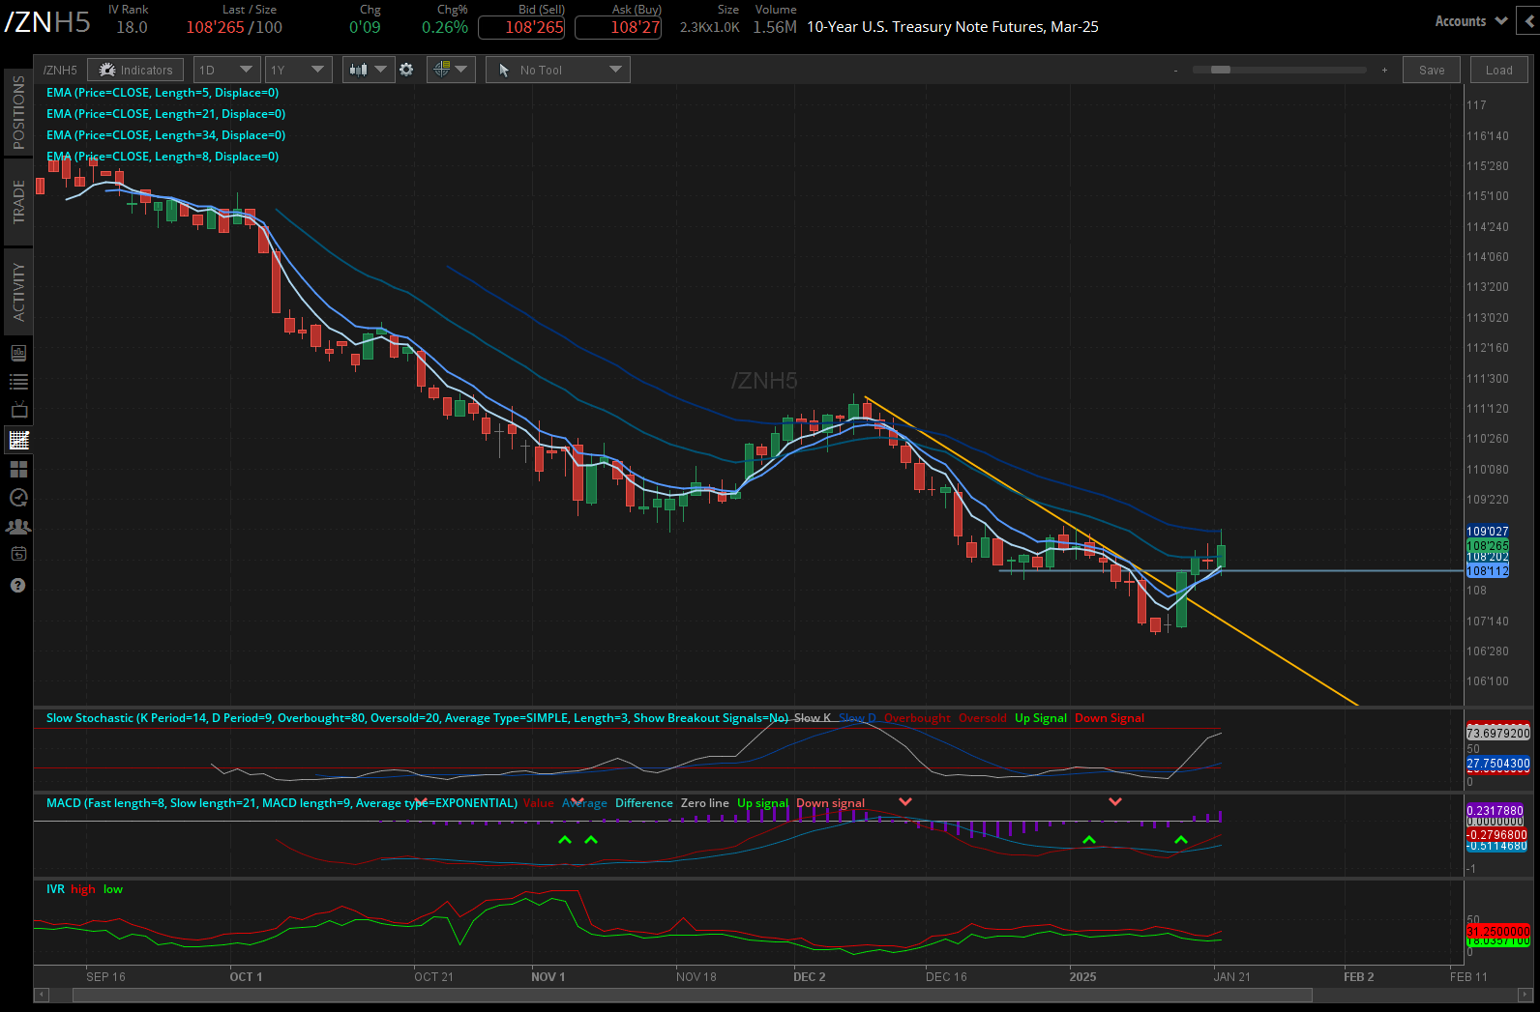The height and width of the screenshot is (1012, 1540).
Task: Click the /ZNH5 chart tab label
Action: 60,71
